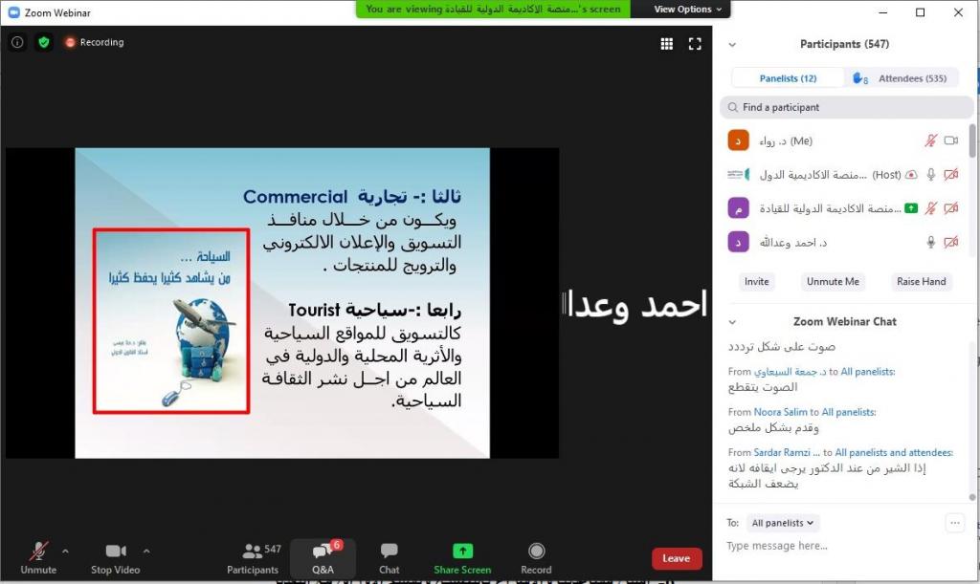The height and width of the screenshot is (584, 980).
Task: Open the Chat icon in toolbar
Action: click(389, 552)
